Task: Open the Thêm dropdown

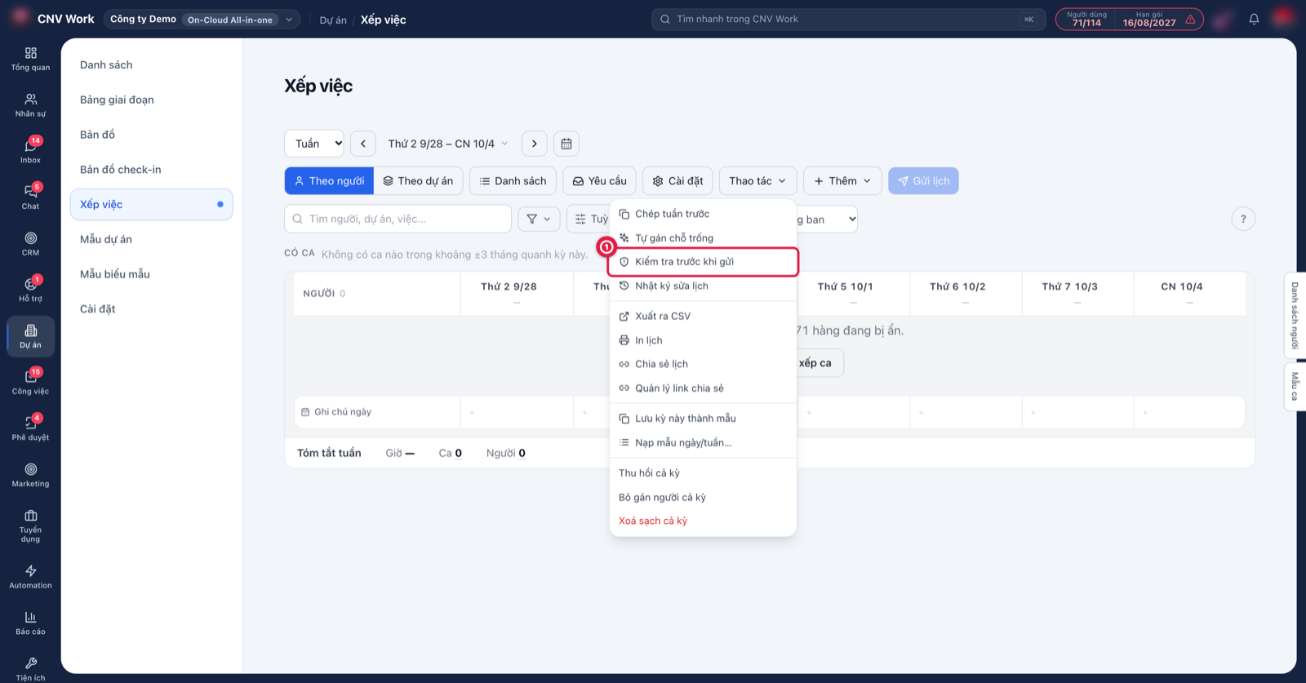Action: [x=842, y=181]
